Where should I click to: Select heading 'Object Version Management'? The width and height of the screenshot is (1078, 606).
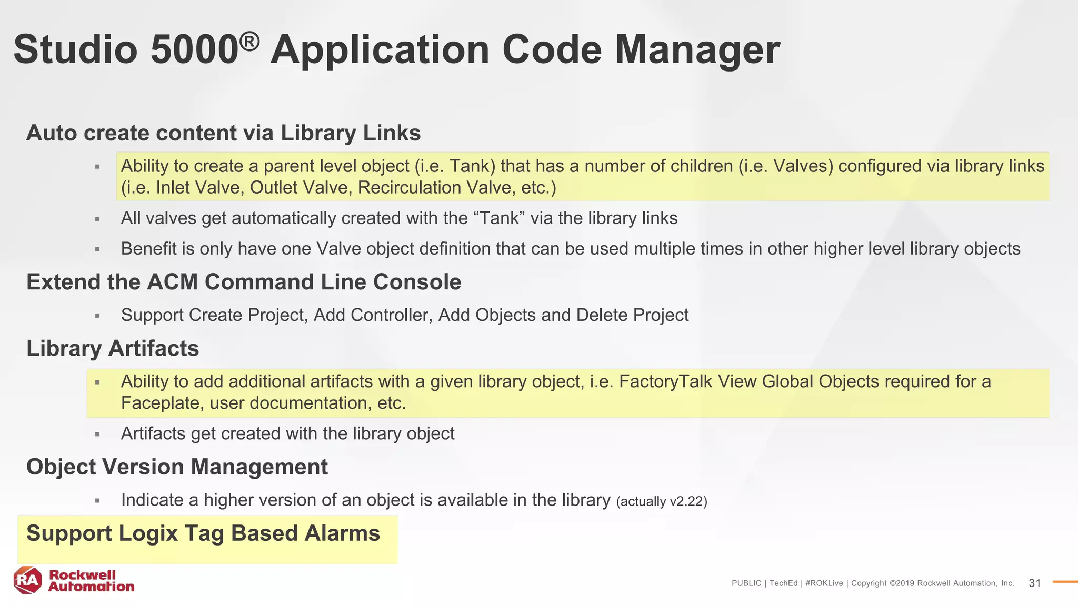tap(177, 467)
